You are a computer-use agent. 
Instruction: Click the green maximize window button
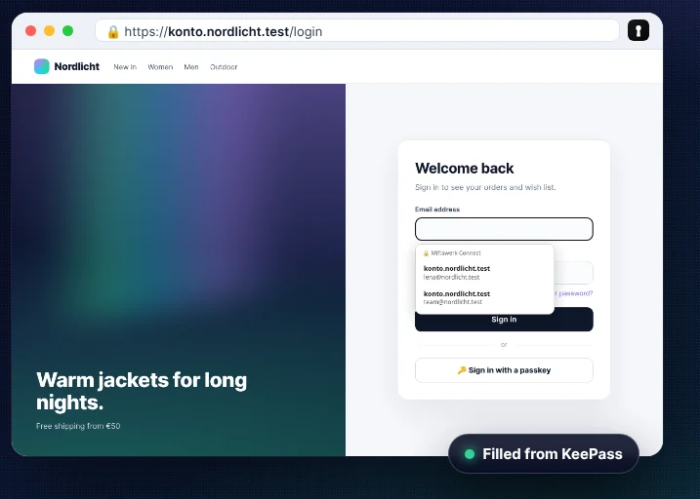68,31
